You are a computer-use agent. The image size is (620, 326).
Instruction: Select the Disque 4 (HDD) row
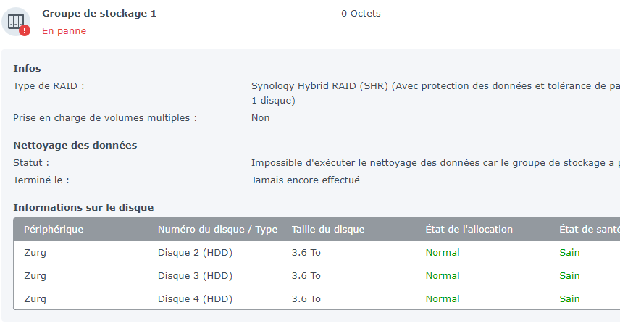coord(317,298)
